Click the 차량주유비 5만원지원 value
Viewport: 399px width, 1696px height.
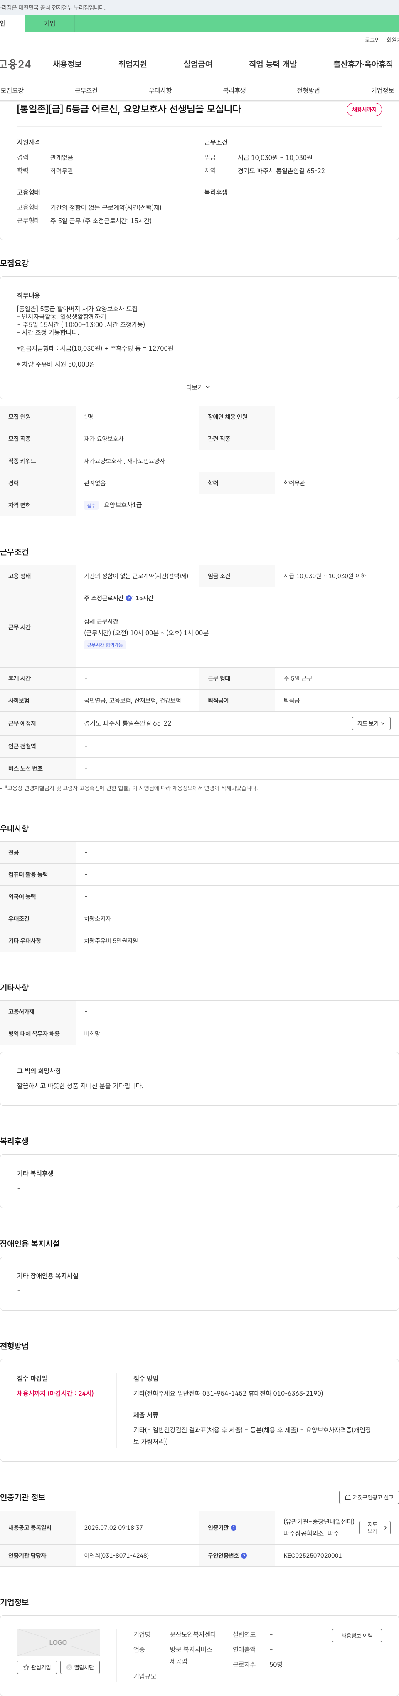click(111, 941)
